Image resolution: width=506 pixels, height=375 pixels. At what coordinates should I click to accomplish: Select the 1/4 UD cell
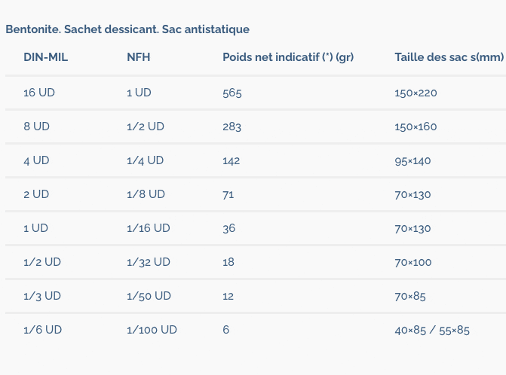click(145, 160)
